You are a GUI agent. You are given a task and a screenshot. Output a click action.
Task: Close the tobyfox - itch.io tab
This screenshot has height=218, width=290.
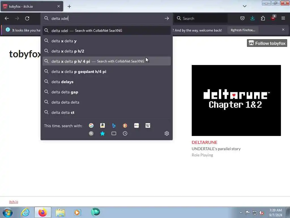pyautogui.click(x=59, y=6)
